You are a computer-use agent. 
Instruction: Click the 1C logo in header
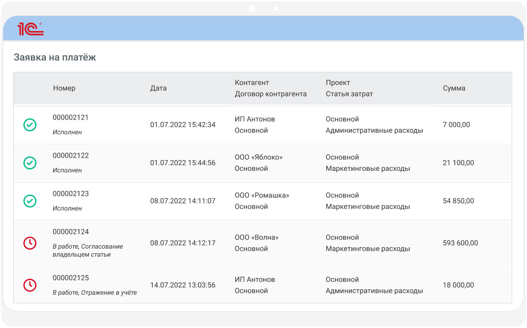point(31,29)
